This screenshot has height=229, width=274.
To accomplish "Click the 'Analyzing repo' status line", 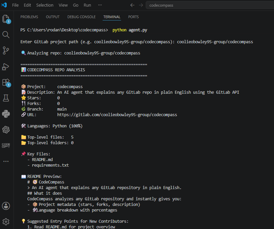I will [81, 53].
